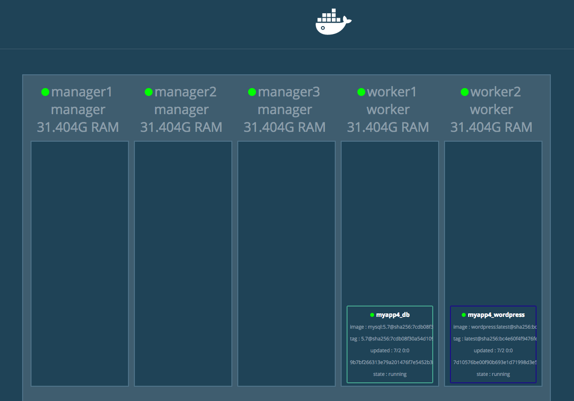574x401 pixels.
Task: Click worker role label under worker1
Action: tap(388, 109)
